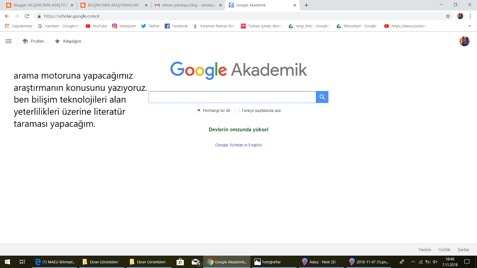Select the 'Herhangi bir dil' radio option
The image size is (477, 268).
[x=199, y=110]
